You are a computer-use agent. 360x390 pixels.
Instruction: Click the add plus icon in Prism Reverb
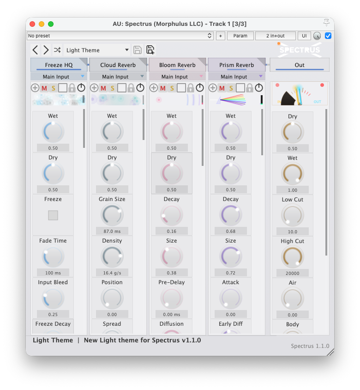pos(213,88)
